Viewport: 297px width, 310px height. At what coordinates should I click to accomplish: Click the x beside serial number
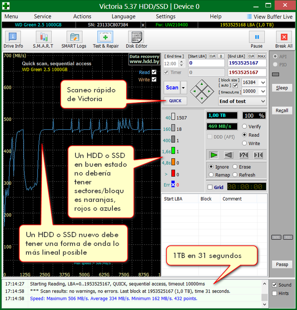pos(143,25)
